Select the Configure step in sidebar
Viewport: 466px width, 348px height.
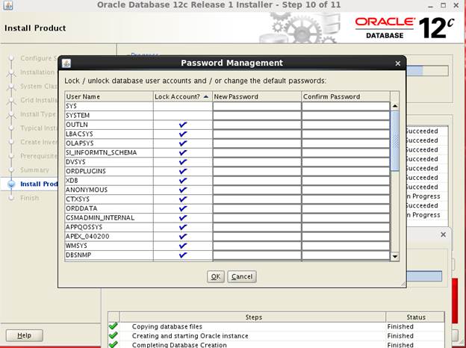[39, 58]
